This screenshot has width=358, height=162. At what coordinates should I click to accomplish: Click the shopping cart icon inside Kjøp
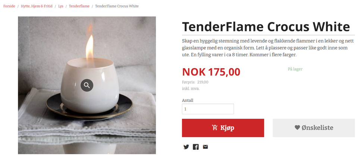(215, 127)
